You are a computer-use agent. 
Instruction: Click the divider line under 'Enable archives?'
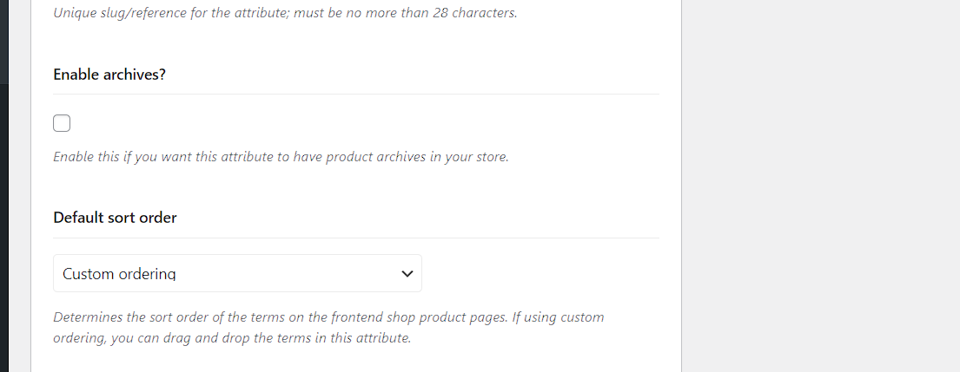click(356, 94)
